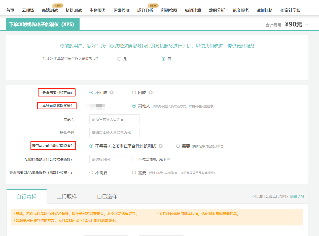Open the 科研绘图 menu item
This screenshot has width=319, height=236.
click(x=169, y=10)
